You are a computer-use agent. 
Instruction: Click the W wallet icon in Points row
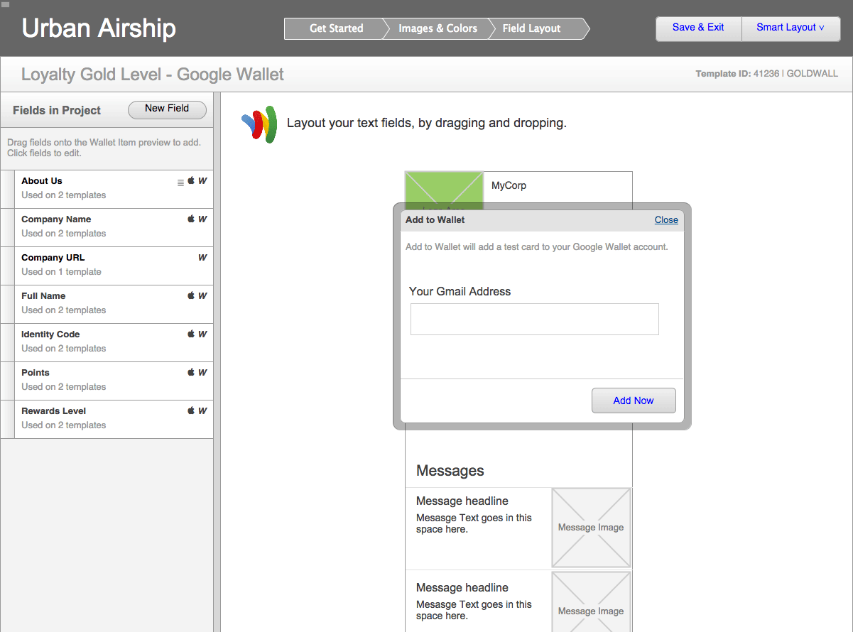(202, 373)
